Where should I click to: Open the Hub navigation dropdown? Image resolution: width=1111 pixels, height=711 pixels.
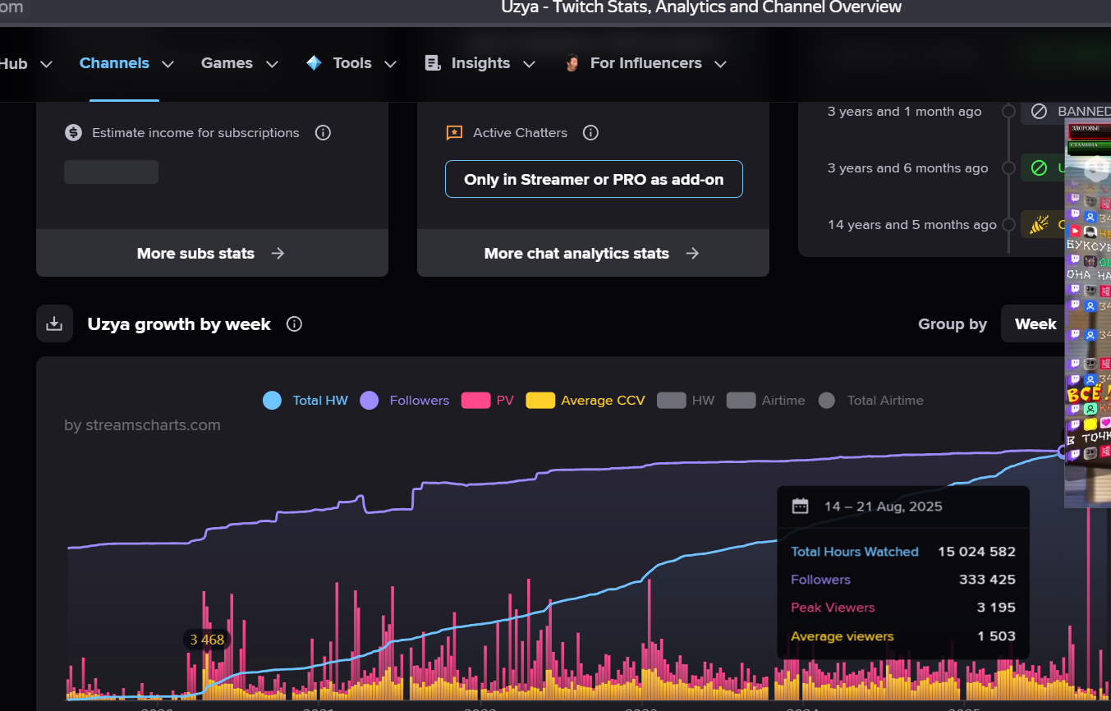point(26,63)
